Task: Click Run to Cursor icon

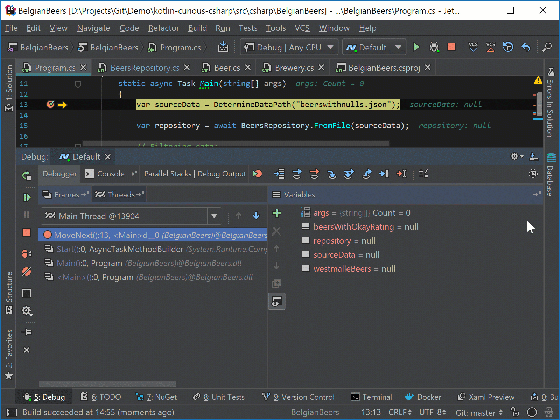Action: click(384, 174)
